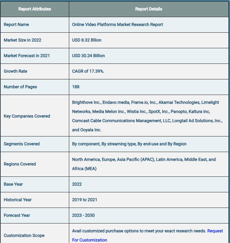
Task: Select the Forecast Year label
Action: [17, 215]
